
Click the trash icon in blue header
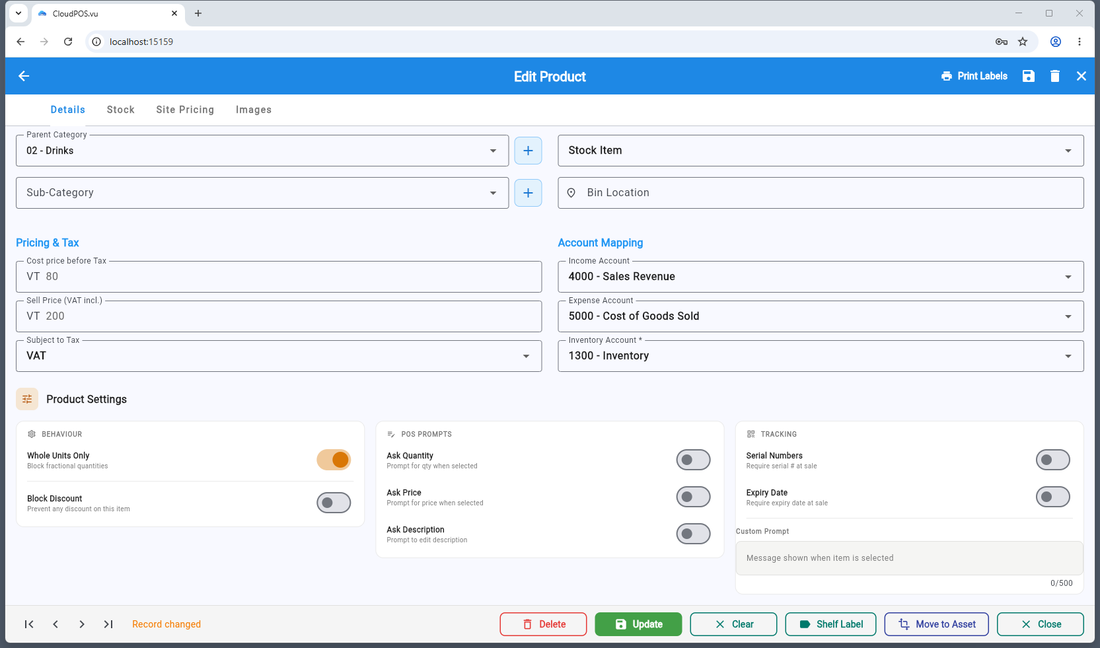pos(1055,76)
